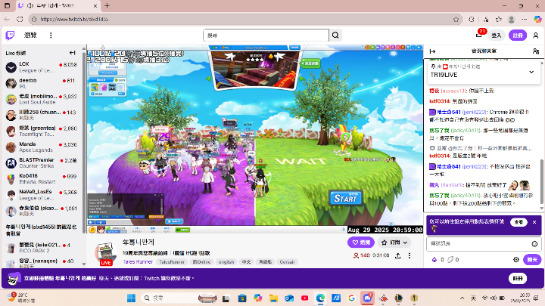545x306 pixels.
Task: Click the Follow heart button
Action: 360,243
